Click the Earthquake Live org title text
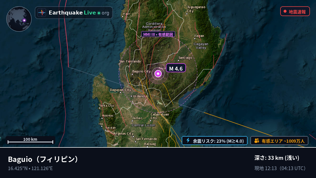 (x=79, y=13)
